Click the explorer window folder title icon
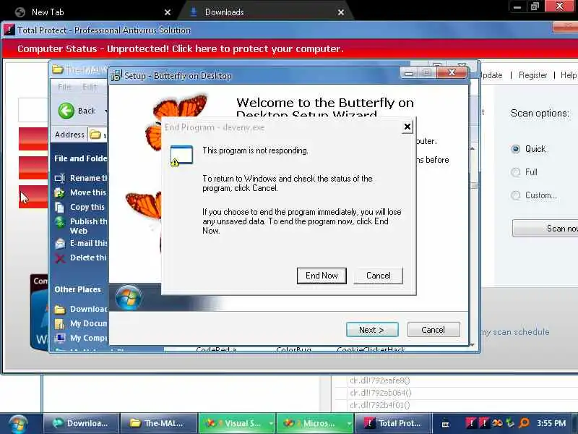 (58, 69)
